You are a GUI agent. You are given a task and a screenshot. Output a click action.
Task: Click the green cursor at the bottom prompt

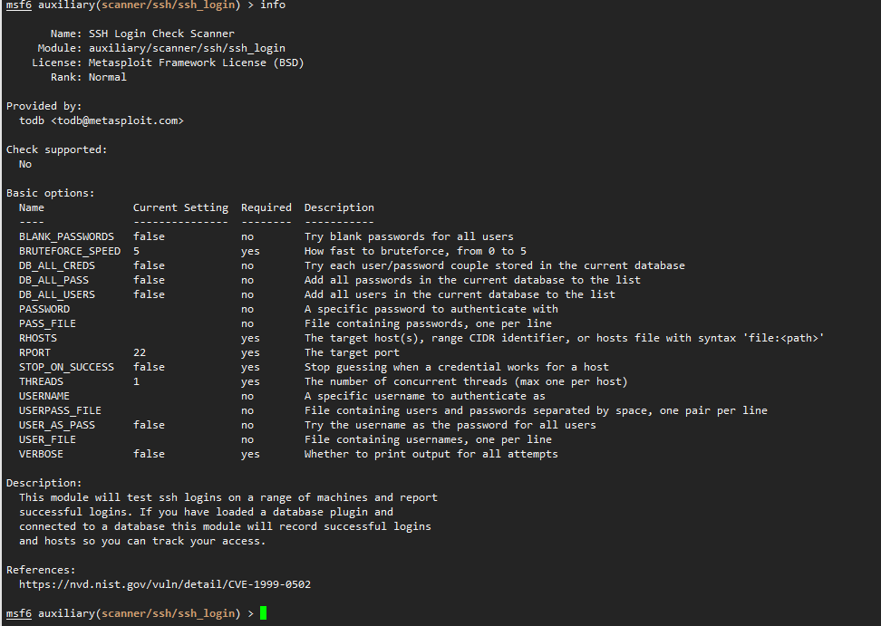[264, 613]
